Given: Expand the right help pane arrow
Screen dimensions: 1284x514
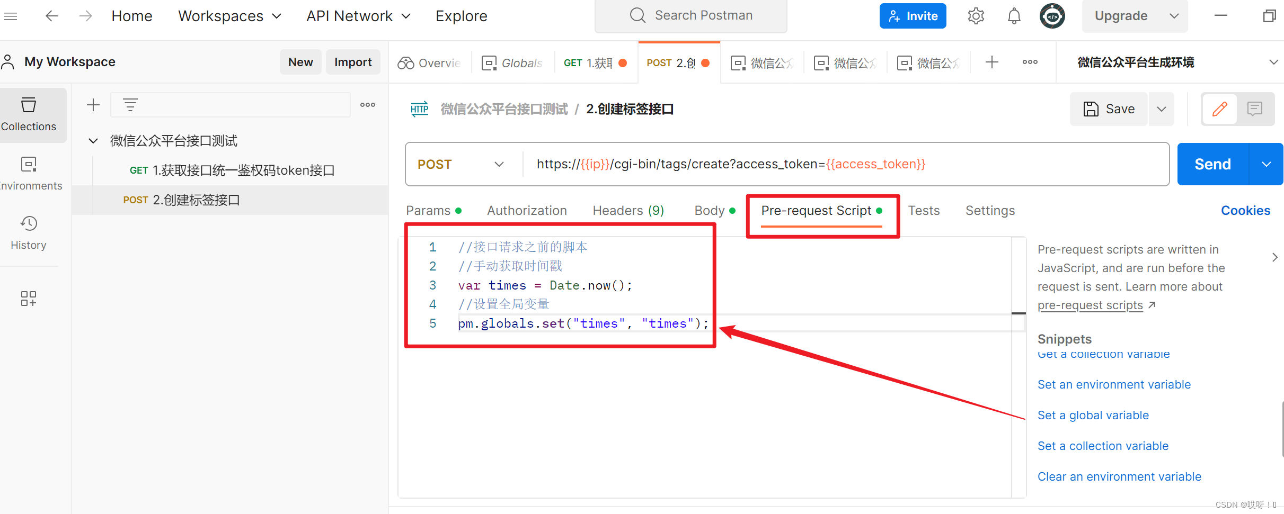Looking at the screenshot, I should pos(1274,257).
